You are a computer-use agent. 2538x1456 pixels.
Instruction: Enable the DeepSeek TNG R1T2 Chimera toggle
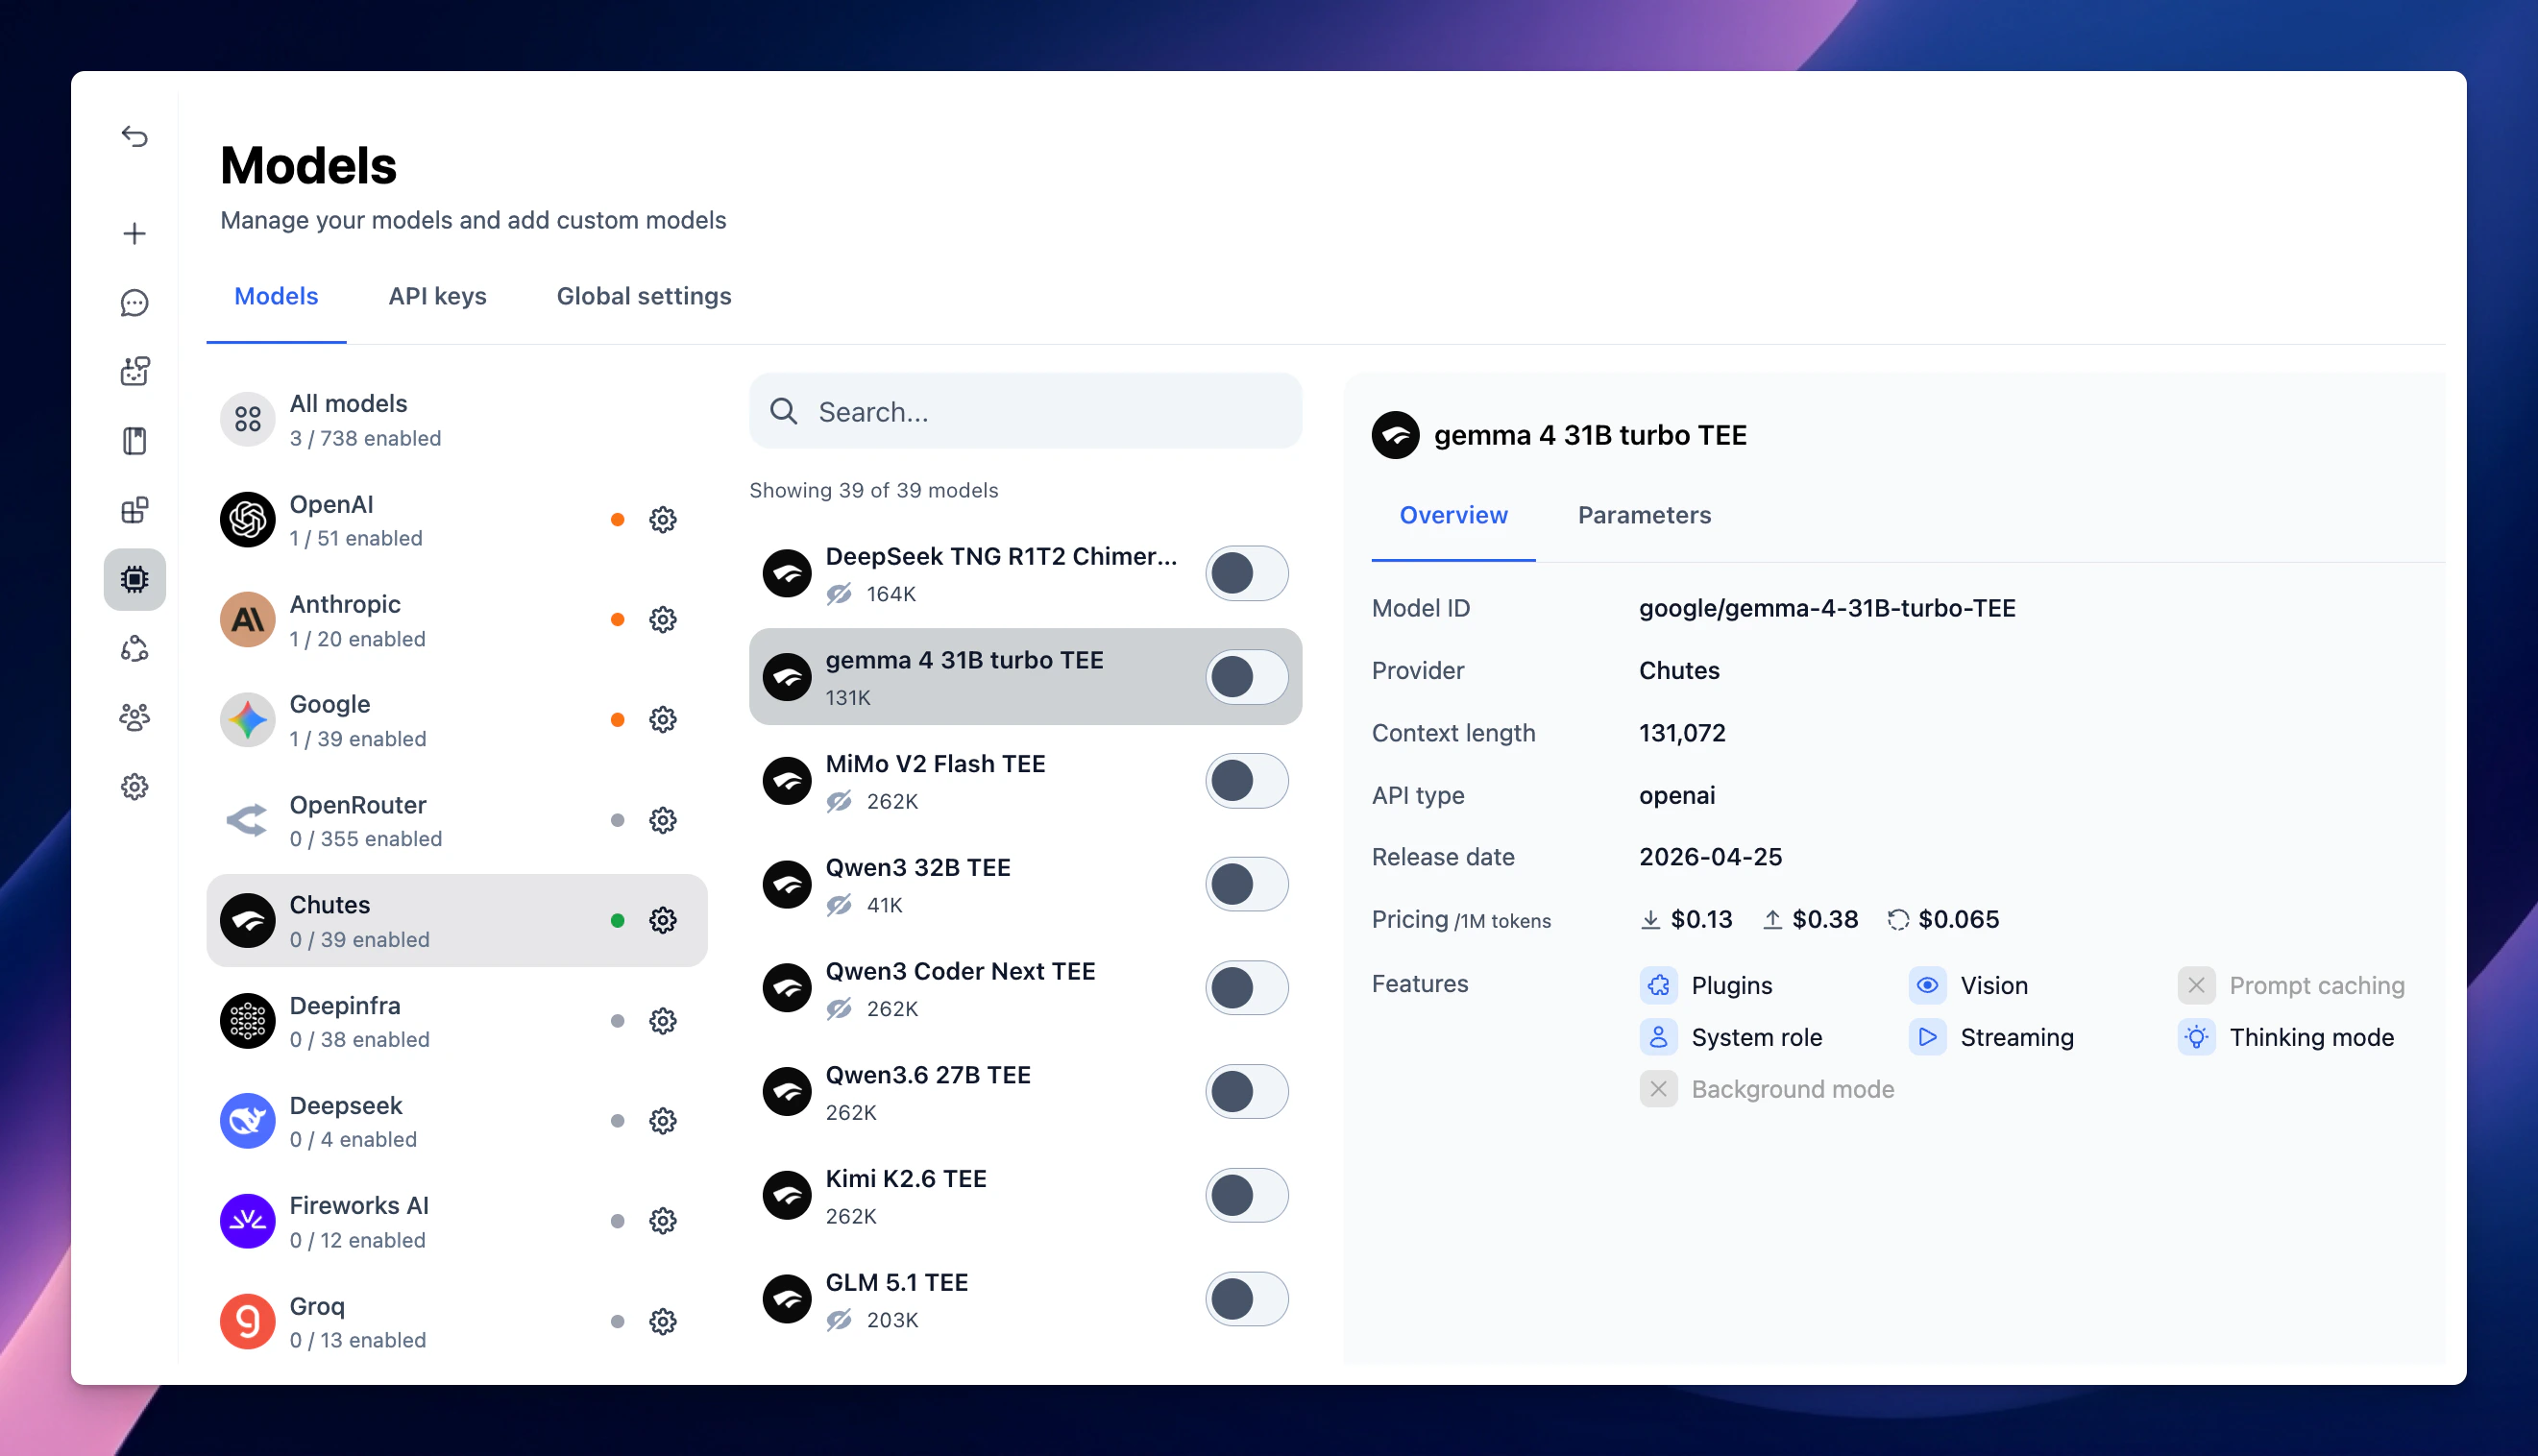[1246, 574]
